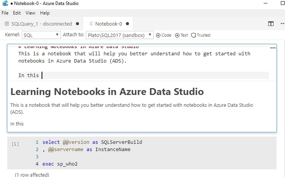Toggle the Trusted notebook shield

click(x=201, y=35)
